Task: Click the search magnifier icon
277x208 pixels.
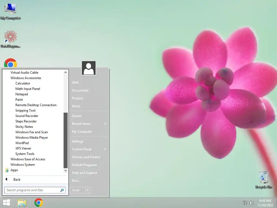Action: pyautogui.click(x=62, y=190)
